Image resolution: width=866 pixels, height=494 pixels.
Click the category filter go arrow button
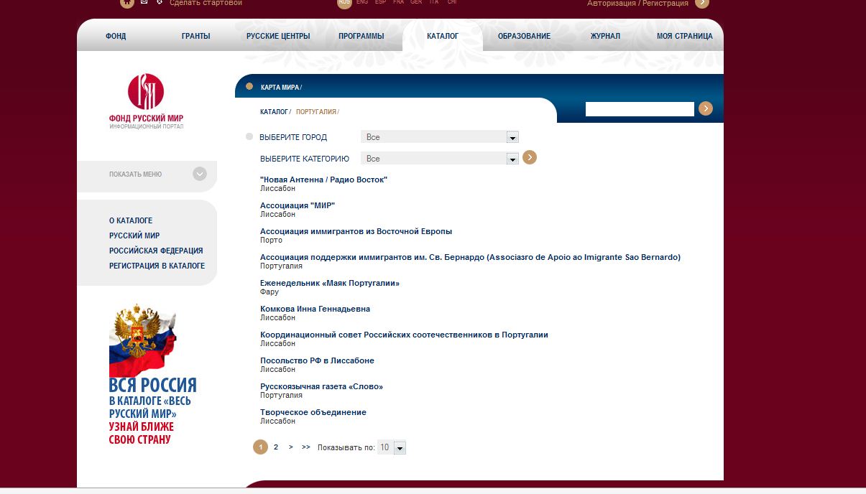coord(530,157)
